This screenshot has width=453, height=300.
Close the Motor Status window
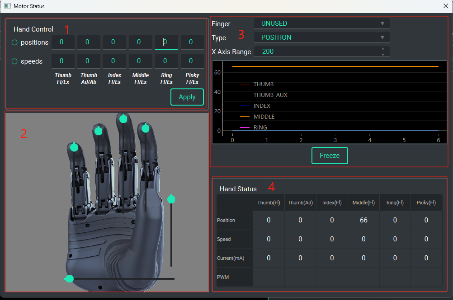click(x=445, y=6)
